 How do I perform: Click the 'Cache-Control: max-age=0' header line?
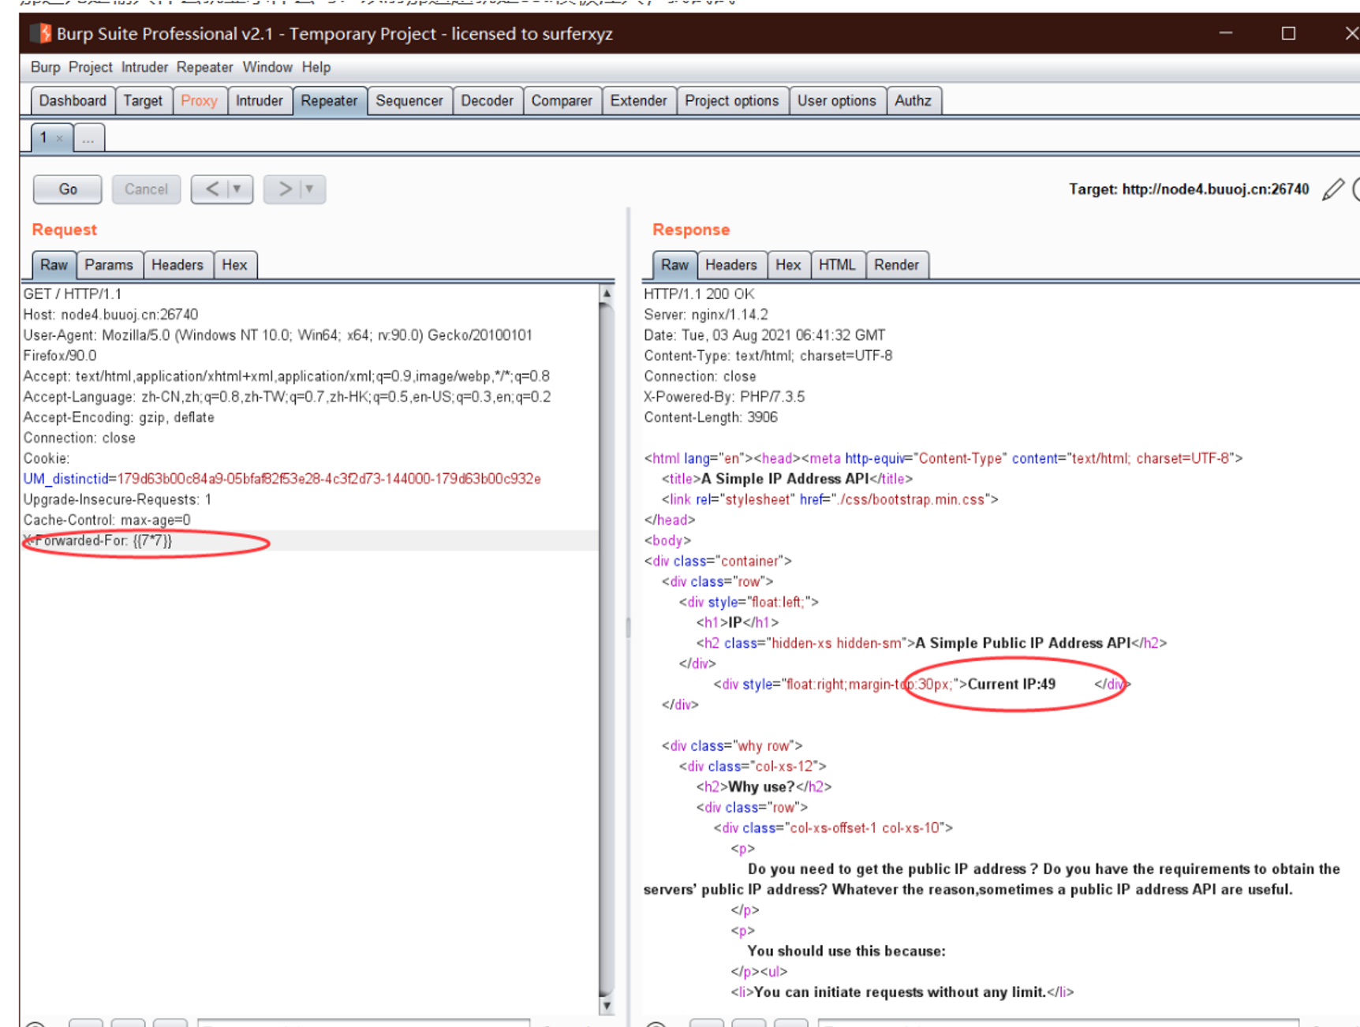[x=106, y=520]
